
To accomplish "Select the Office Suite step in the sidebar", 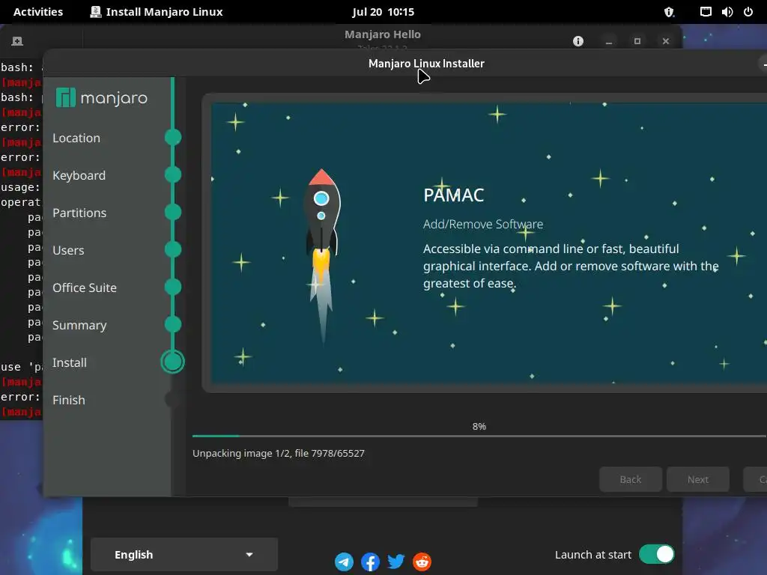I will pos(85,288).
